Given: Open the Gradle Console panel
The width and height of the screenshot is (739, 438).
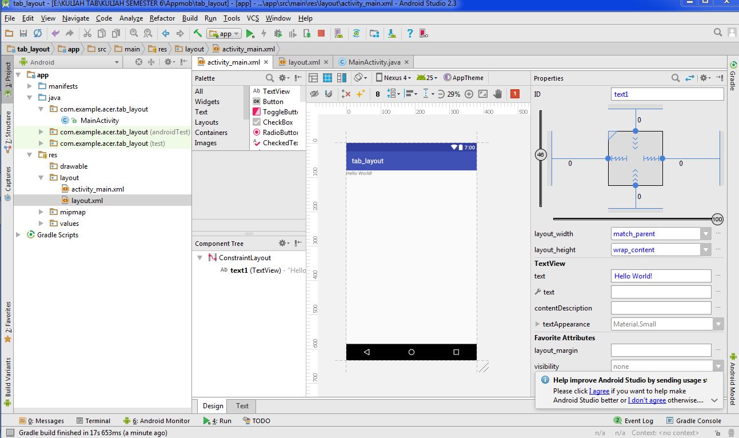Looking at the screenshot, I should pyautogui.click(x=693, y=421).
